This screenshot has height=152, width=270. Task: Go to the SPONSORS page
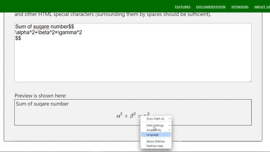(x=240, y=7)
